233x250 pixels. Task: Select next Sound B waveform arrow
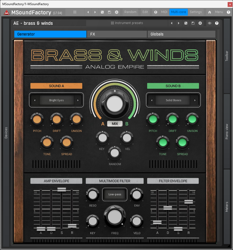[195, 100]
